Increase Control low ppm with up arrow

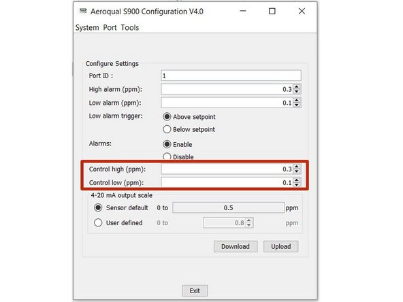click(297, 180)
